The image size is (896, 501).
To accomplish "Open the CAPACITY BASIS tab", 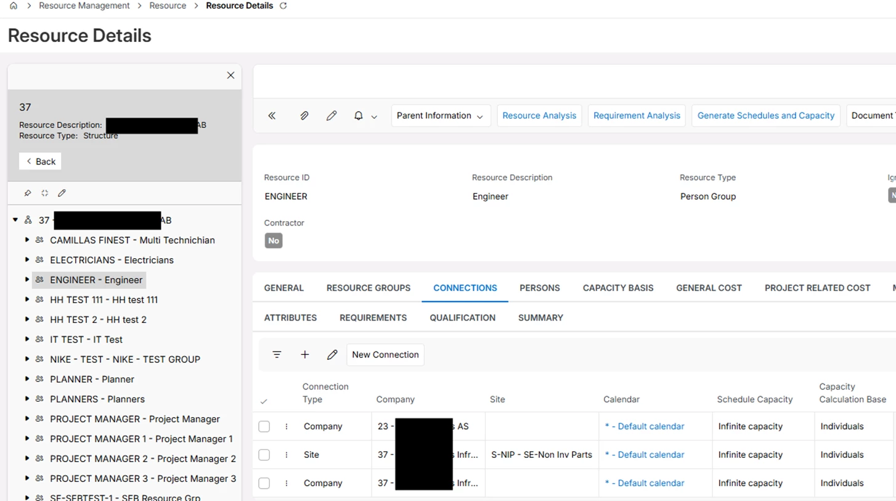I will [x=617, y=288].
